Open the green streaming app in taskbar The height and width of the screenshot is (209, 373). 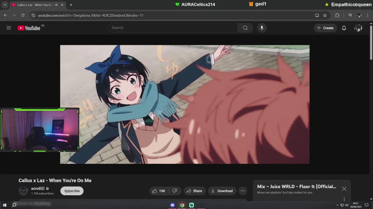pos(191,205)
